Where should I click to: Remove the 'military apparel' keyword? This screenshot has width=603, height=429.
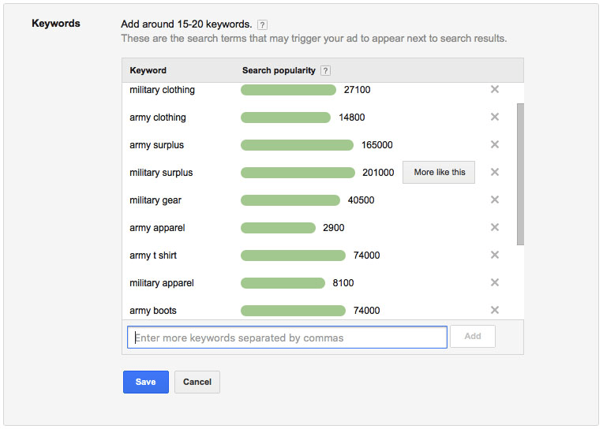[x=495, y=282]
